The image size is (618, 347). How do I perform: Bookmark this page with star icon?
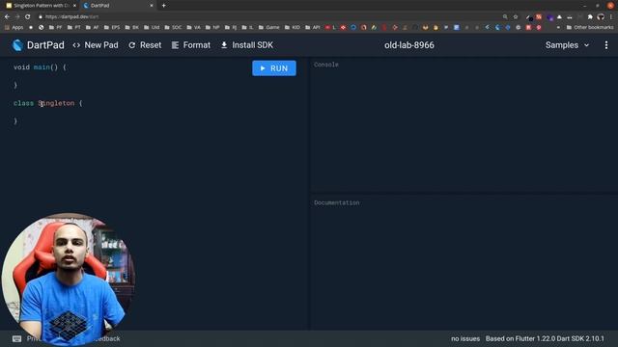pos(516,17)
